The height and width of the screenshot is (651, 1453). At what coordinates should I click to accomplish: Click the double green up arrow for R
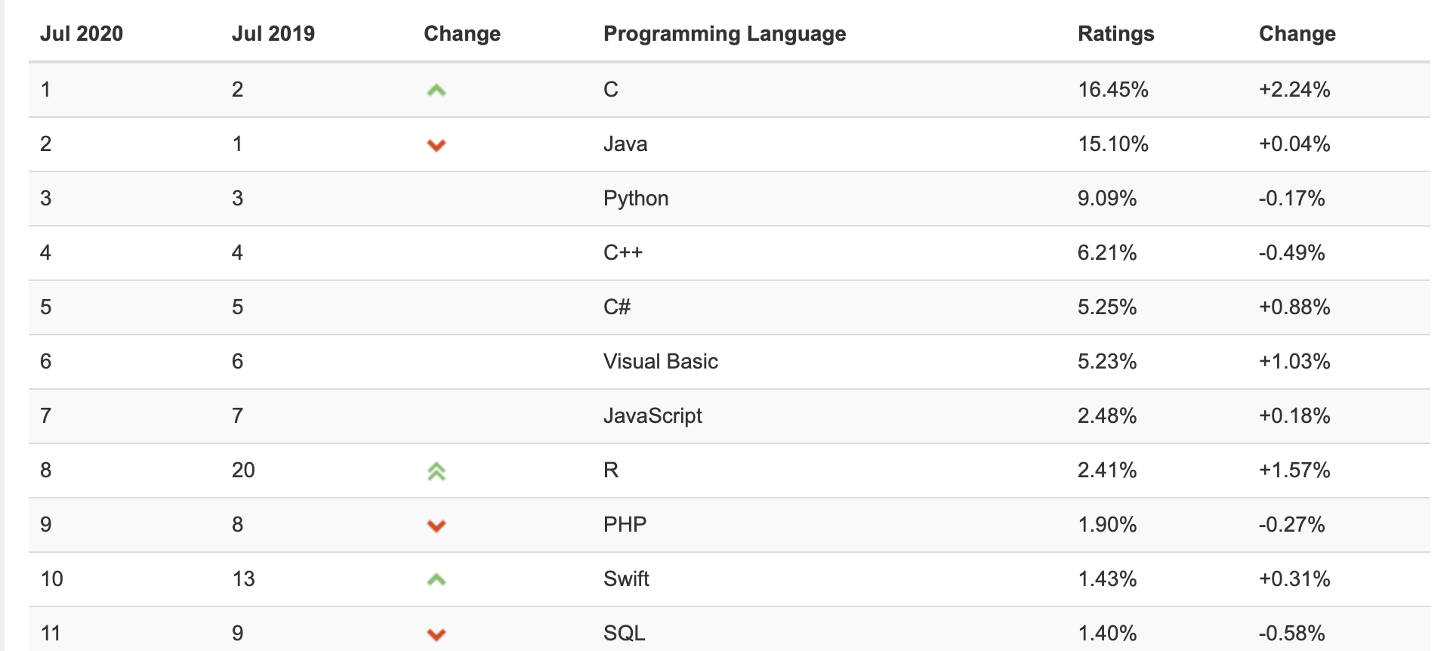point(437,471)
